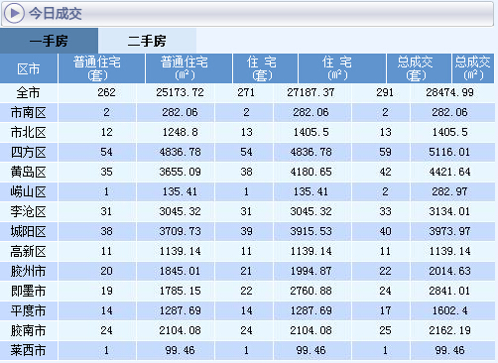Click the play arrow icon beside 今日成交
This screenshot has height=363, width=498.
[14, 13]
